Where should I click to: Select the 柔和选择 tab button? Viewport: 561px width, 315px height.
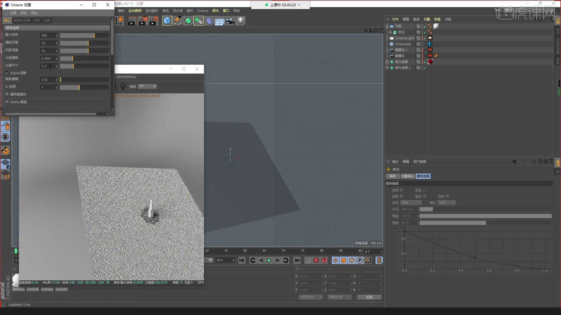[x=423, y=176]
